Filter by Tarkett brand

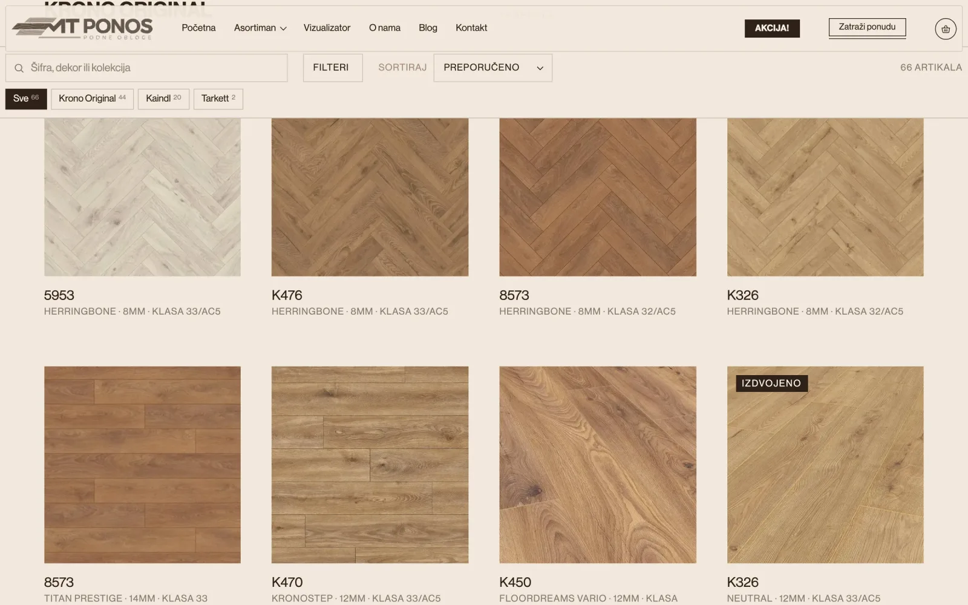[x=218, y=99]
